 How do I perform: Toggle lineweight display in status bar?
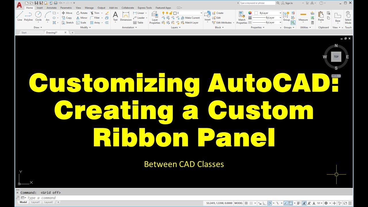299,203
